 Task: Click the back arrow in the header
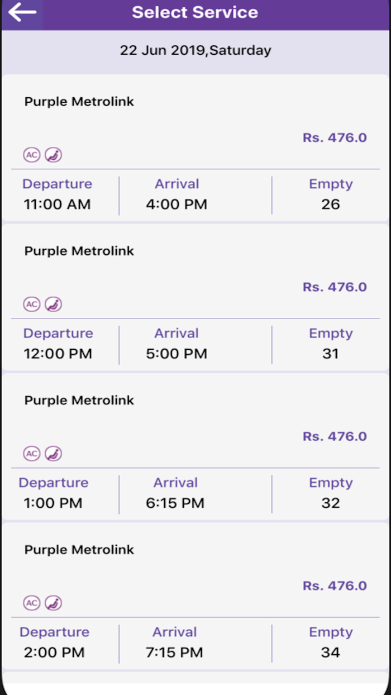pyautogui.click(x=21, y=12)
